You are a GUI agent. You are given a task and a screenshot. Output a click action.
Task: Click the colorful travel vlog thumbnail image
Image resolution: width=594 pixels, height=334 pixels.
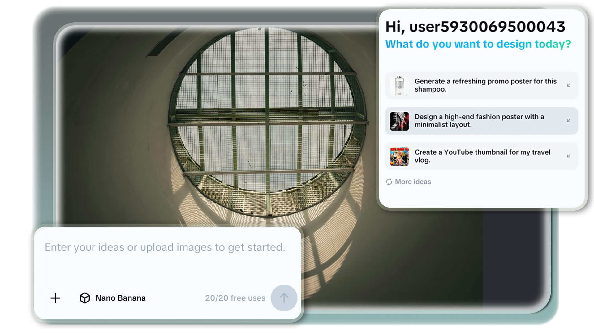click(399, 156)
